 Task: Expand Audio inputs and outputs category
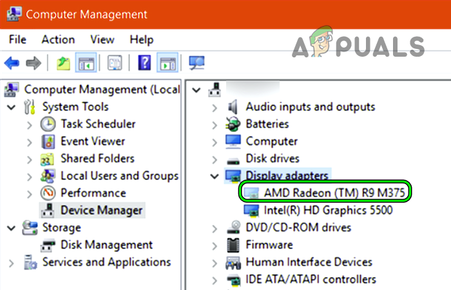point(215,108)
